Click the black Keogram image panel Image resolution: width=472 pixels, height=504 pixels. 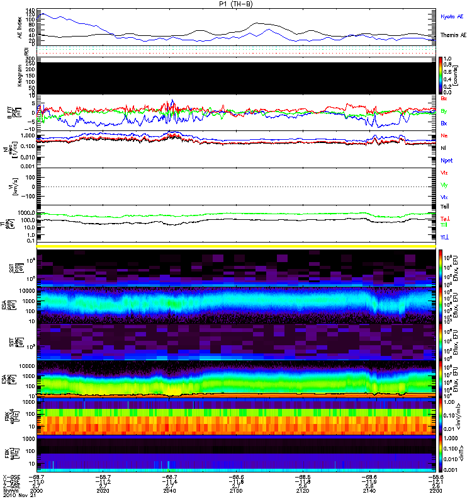pyautogui.click(x=237, y=78)
